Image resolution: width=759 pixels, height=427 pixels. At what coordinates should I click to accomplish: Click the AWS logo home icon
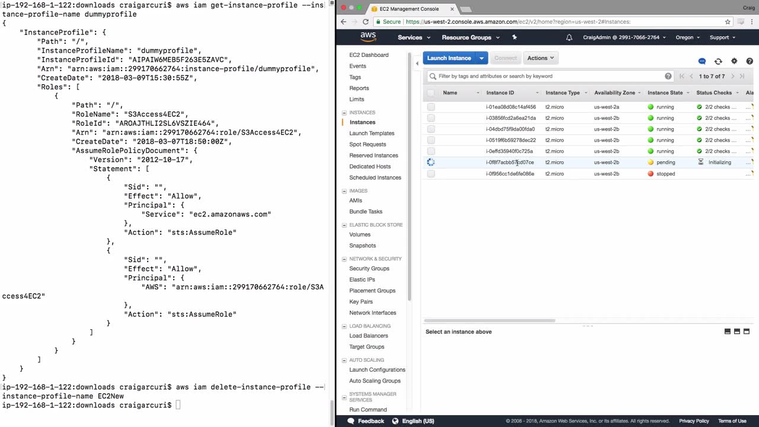point(368,37)
